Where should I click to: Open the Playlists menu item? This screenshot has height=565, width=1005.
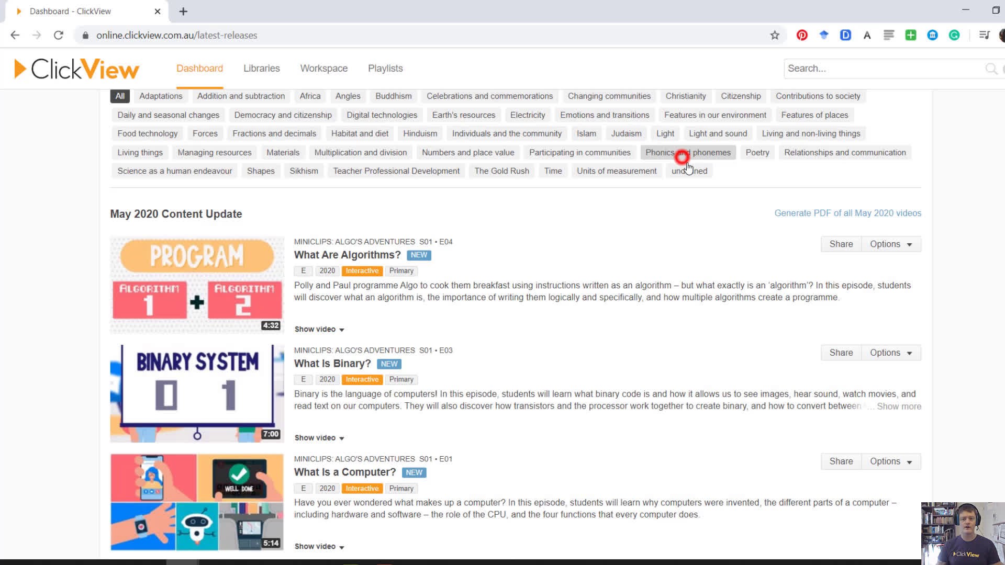(385, 69)
